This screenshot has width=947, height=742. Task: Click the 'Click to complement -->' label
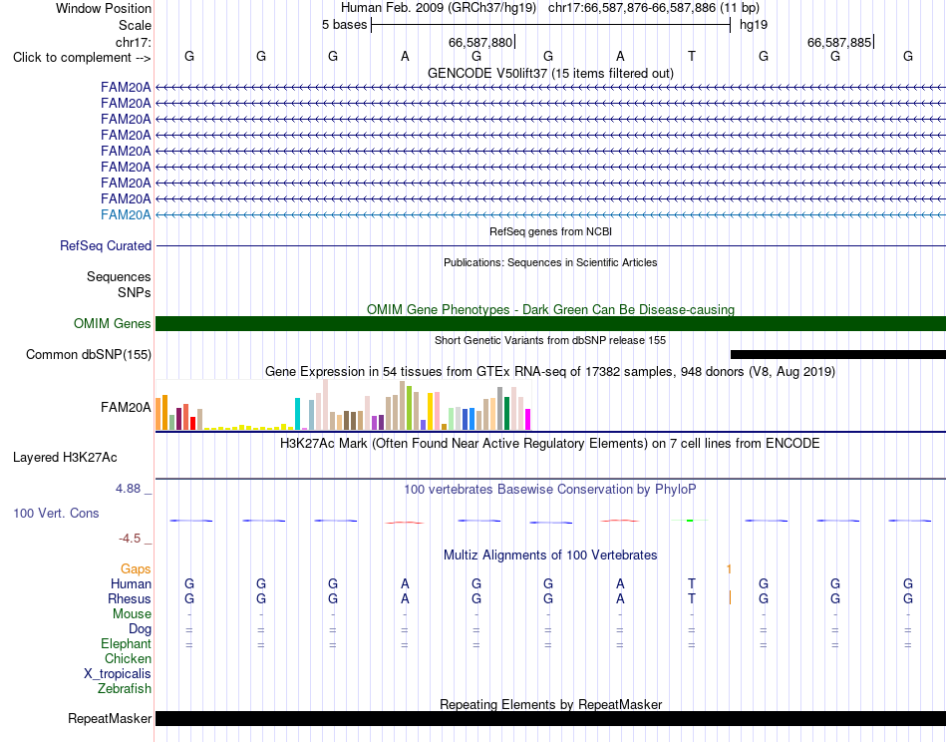pos(82,58)
